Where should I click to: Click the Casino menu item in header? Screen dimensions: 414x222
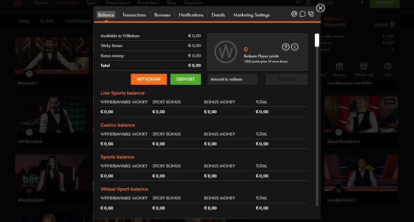pos(41,2)
